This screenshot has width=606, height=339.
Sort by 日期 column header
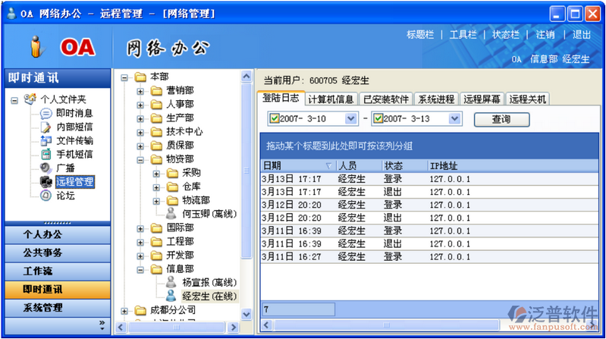298,166
